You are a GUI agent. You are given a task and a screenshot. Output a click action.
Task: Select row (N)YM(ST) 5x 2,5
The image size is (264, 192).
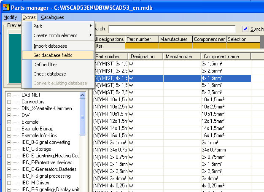pos(172,92)
